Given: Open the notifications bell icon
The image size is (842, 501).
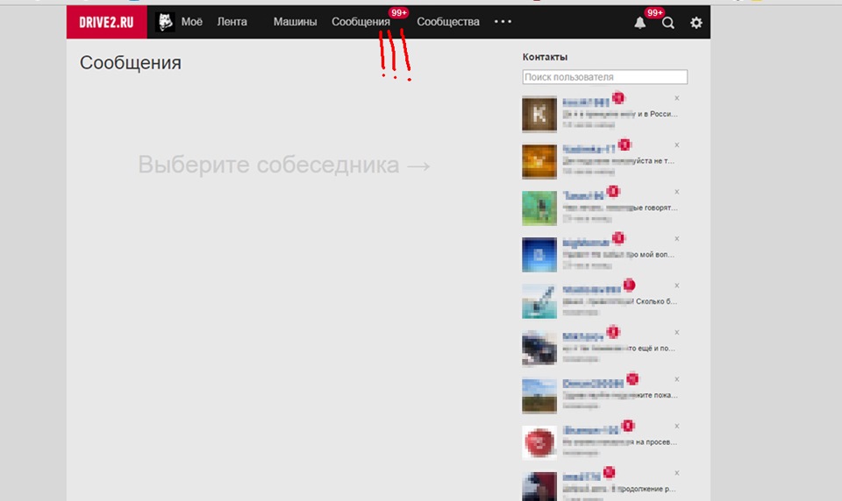Looking at the screenshot, I should point(639,23).
